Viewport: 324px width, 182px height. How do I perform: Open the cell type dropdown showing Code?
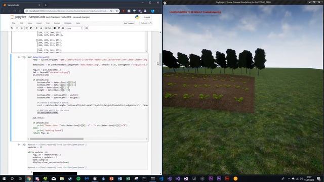click(x=74, y=28)
